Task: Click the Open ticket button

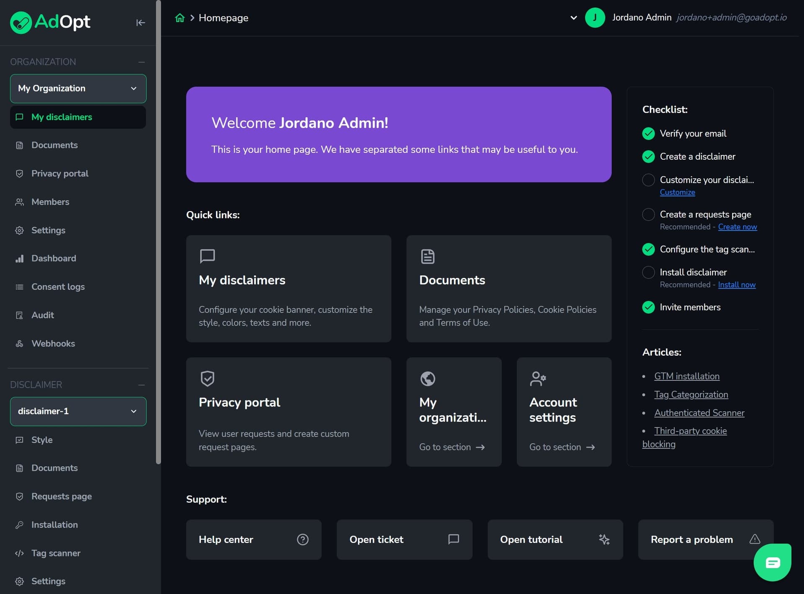Action: pyautogui.click(x=405, y=540)
